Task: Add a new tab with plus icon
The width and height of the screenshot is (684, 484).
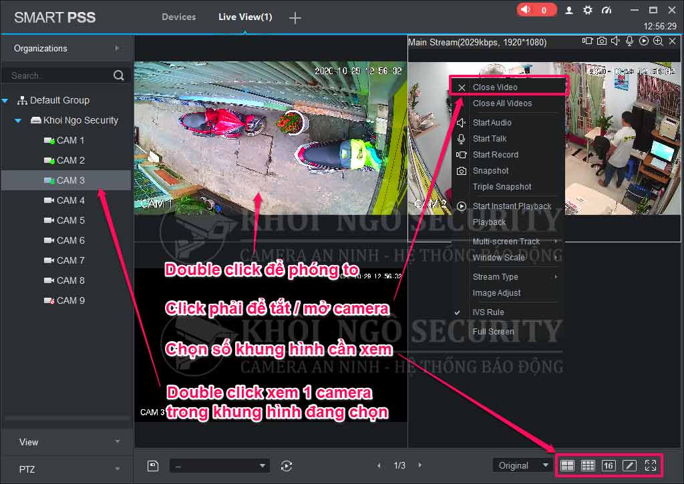Action: 295,18
